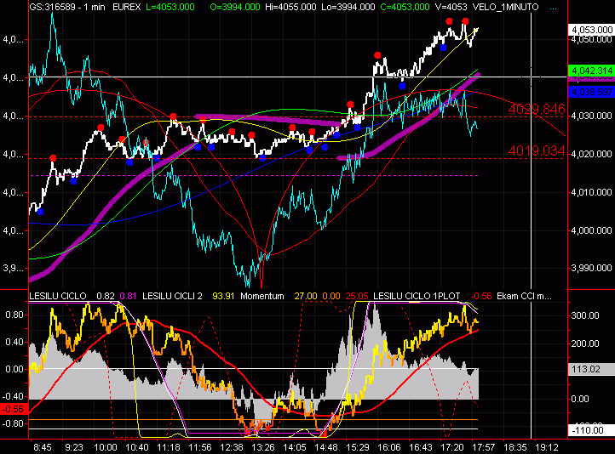Click the 4,020.000 price axis label
Image resolution: width=615 pixels, height=454 pixels.
point(591,154)
